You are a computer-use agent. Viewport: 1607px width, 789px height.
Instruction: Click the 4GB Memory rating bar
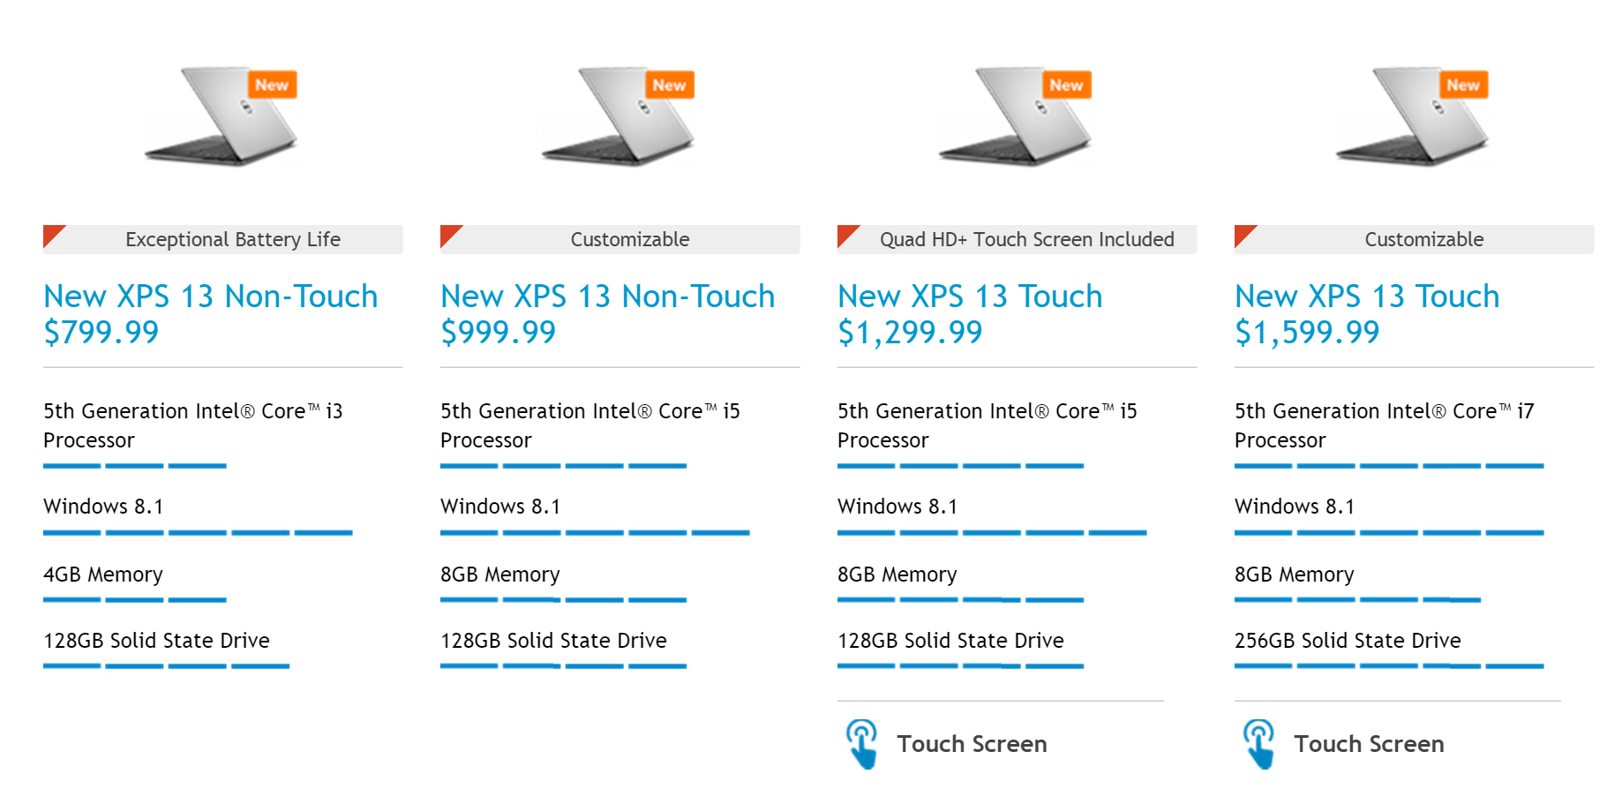[x=135, y=600]
